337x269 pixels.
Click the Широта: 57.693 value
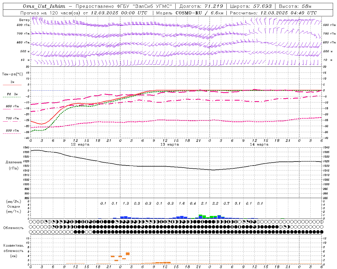pos(251,6)
